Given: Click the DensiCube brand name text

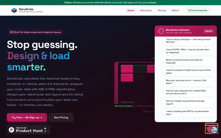Looking at the screenshot, I should [26, 9].
